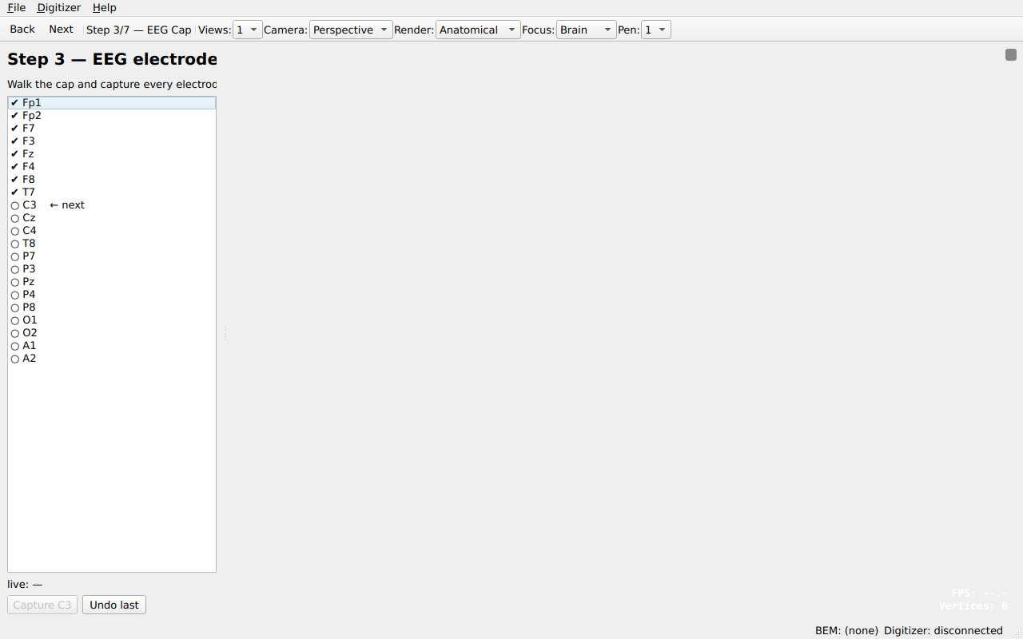Open the Help menu

pyautogui.click(x=105, y=8)
